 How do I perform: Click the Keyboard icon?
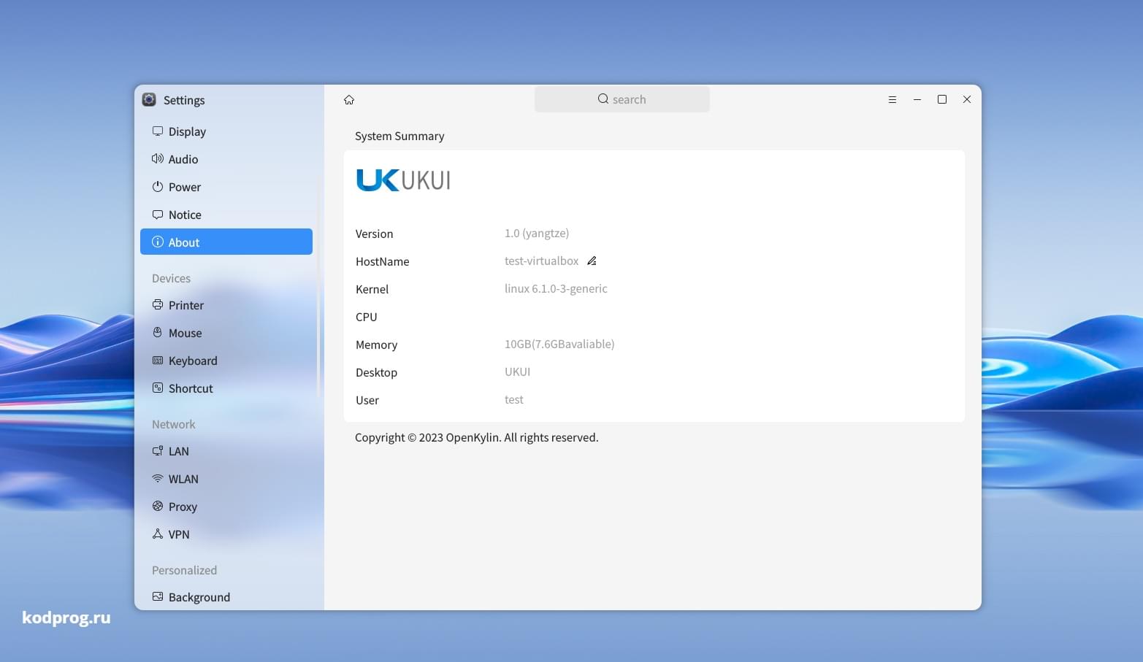click(157, 361)
